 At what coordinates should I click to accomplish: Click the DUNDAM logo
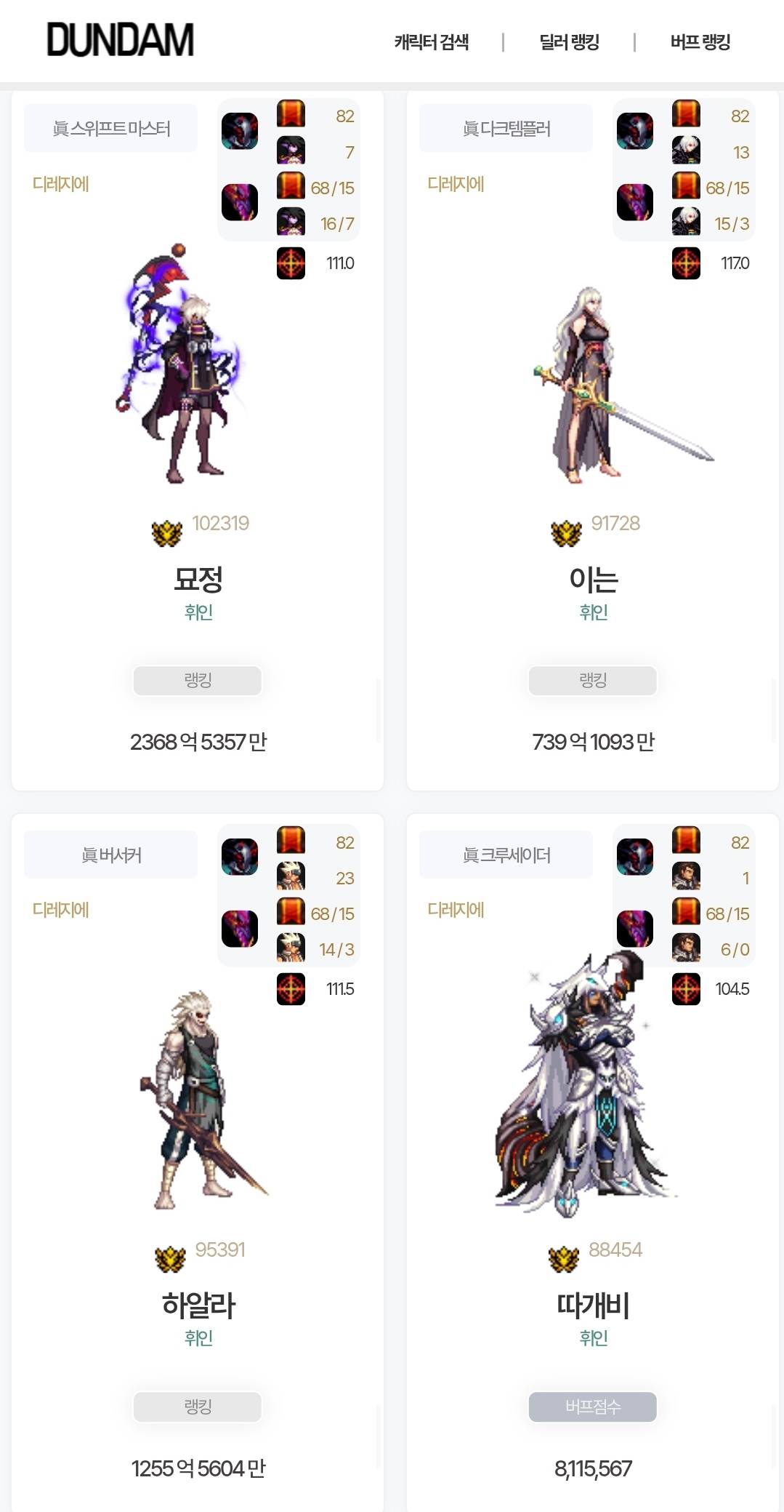pos(120,40)
